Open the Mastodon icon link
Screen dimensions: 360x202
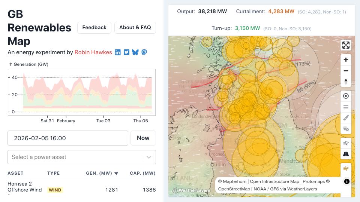[144, 52]
